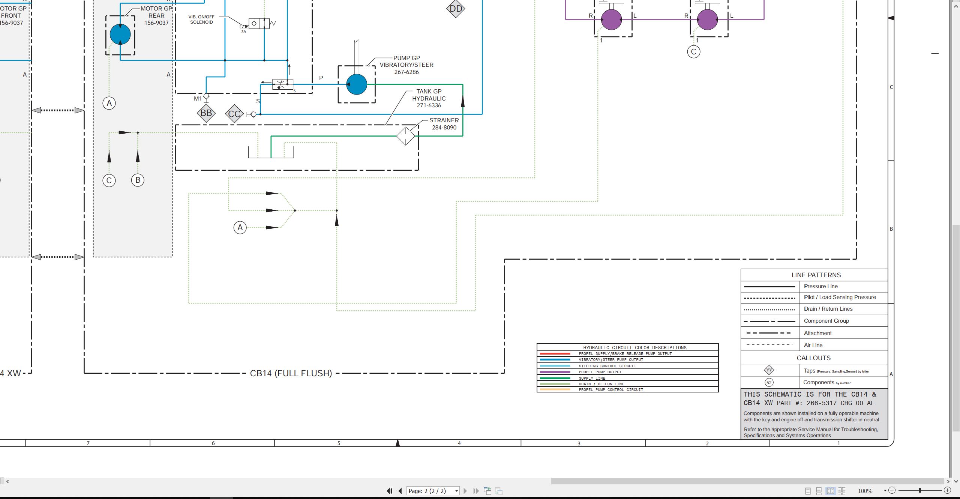
Task: Click the strainer diamond symbol
Action: pos(406,136)
